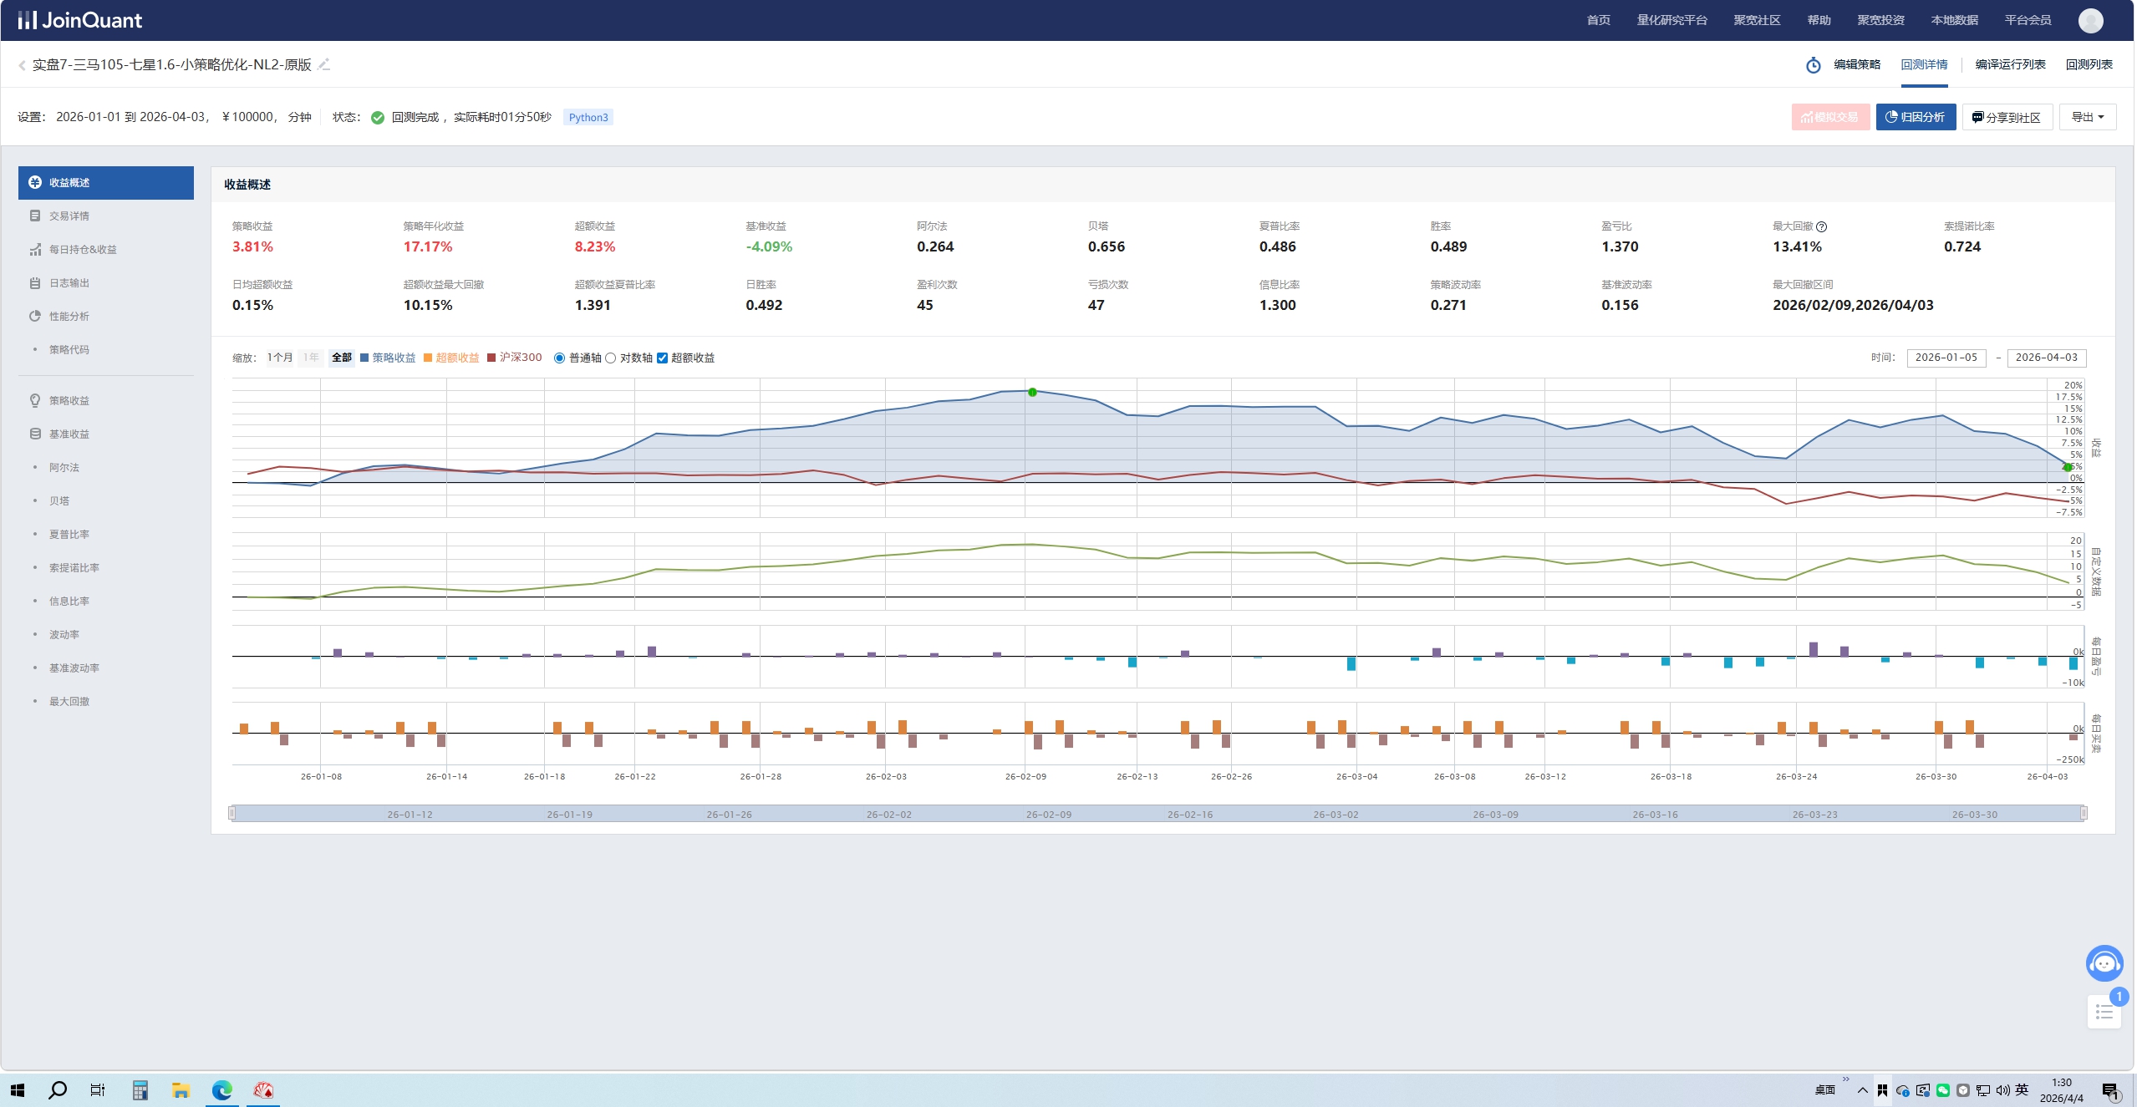Click the left handle of range slider

(x=232, y=813)
